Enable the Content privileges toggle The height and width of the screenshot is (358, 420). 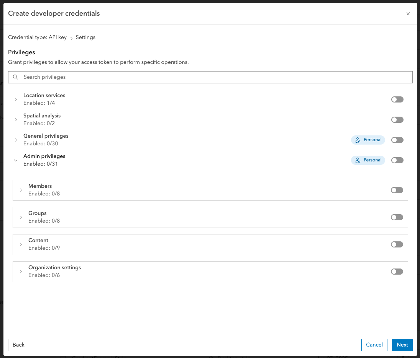coord(397,244)
